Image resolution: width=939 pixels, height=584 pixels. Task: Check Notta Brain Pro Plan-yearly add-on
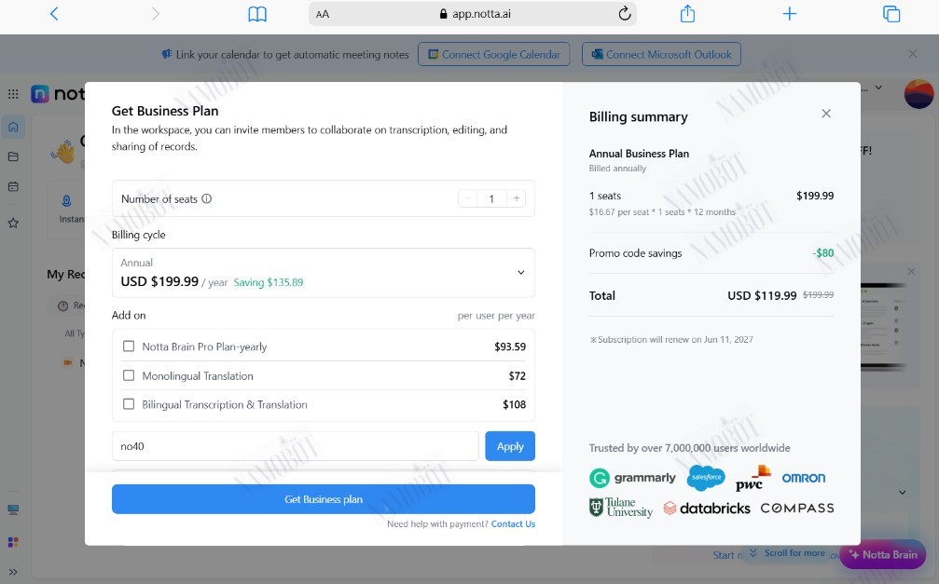click(128, 346)
